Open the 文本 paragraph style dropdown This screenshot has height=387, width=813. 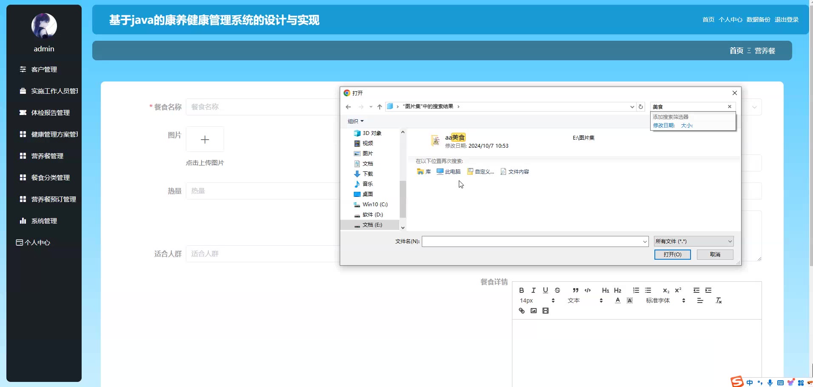585,300
